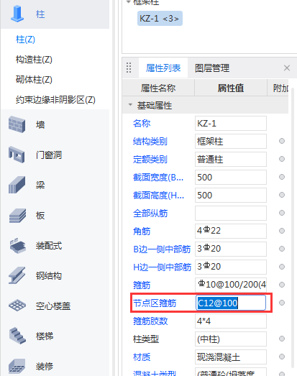This screenshot has width=297, height=376.
Task: Toggle the 附加 circle for 角筋
Action: pyautogui.click(x=282, y=231)
